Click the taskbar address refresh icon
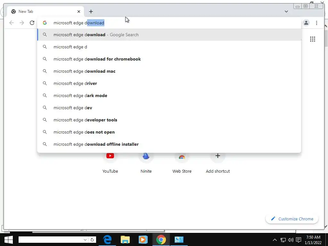This screenshot has width=328, height=246. tap(92, 240)
